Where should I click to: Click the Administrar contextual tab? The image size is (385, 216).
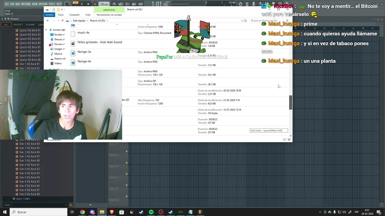(x=109, y=10)
